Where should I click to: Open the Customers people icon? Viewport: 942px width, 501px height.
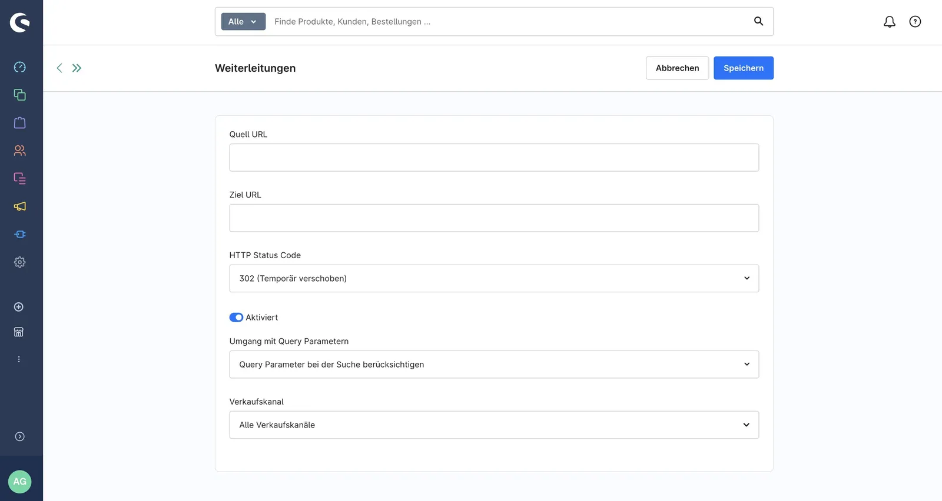coord(19,151)
